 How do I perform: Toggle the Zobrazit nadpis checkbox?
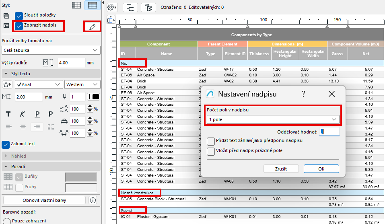(x=19, y=25)
